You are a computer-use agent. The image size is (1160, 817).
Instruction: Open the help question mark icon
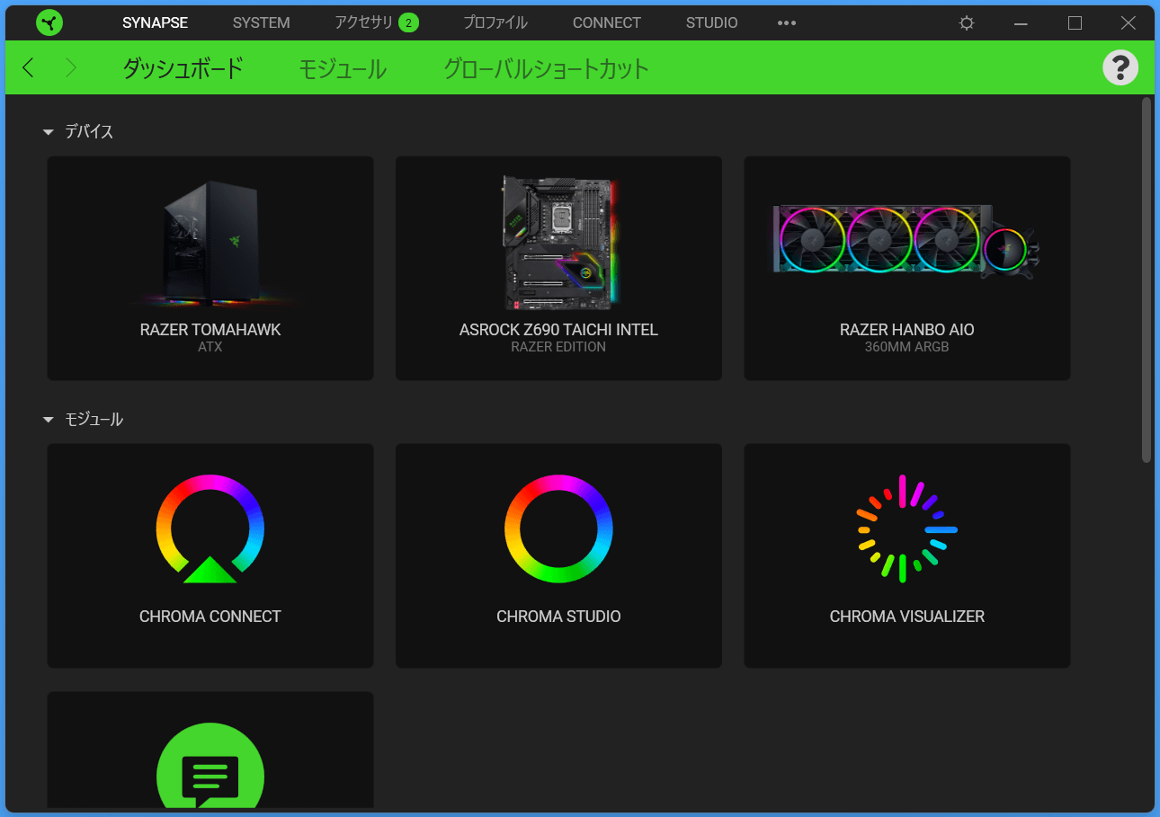click(1120, 67)
